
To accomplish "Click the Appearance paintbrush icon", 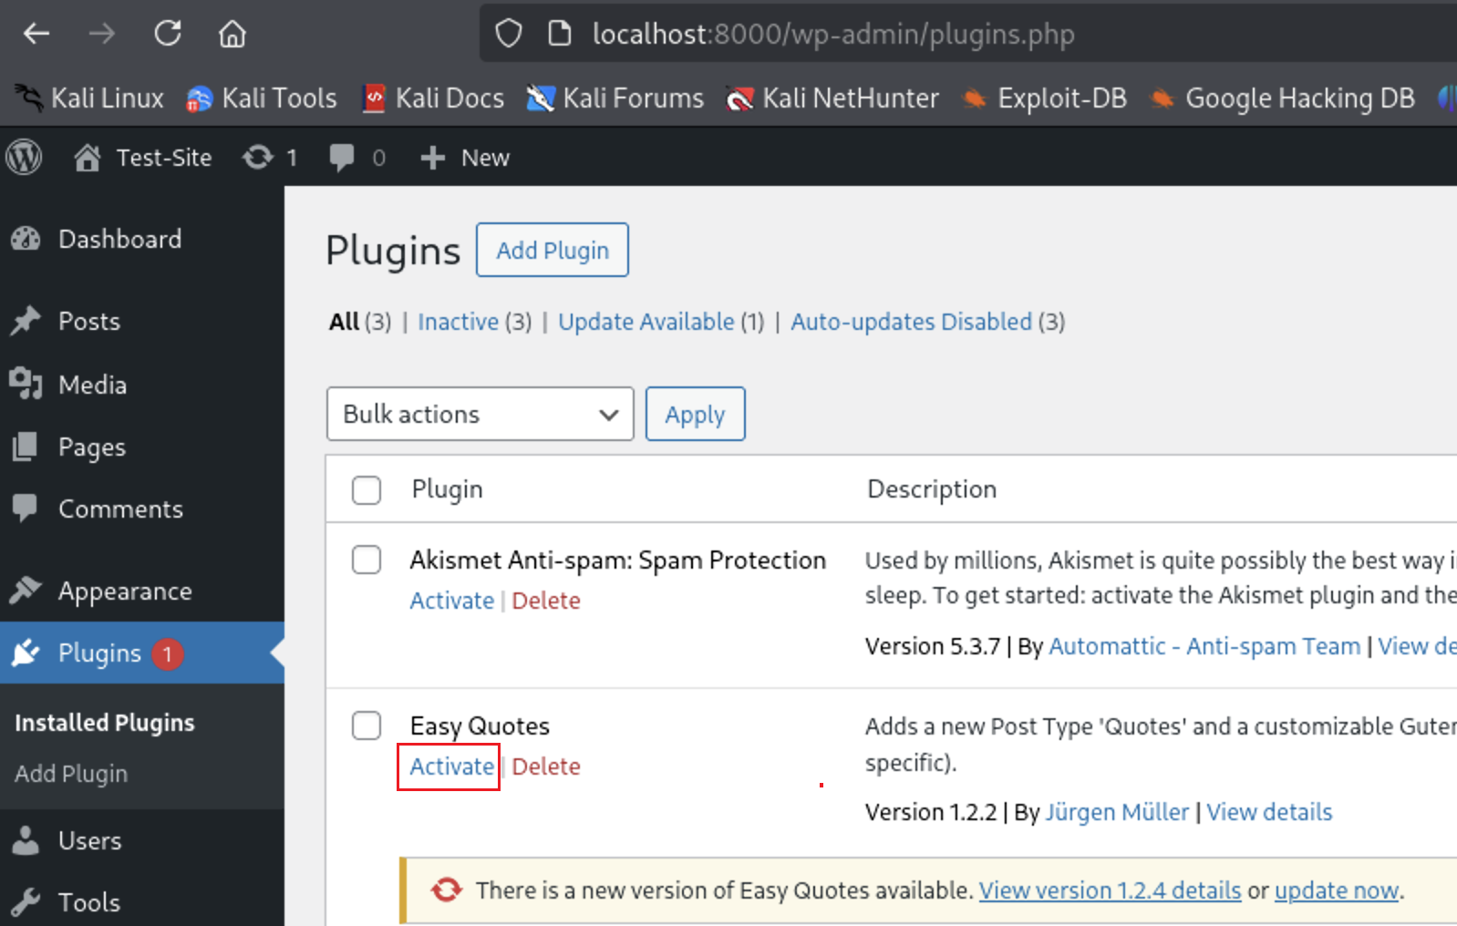I will point(26,590).
